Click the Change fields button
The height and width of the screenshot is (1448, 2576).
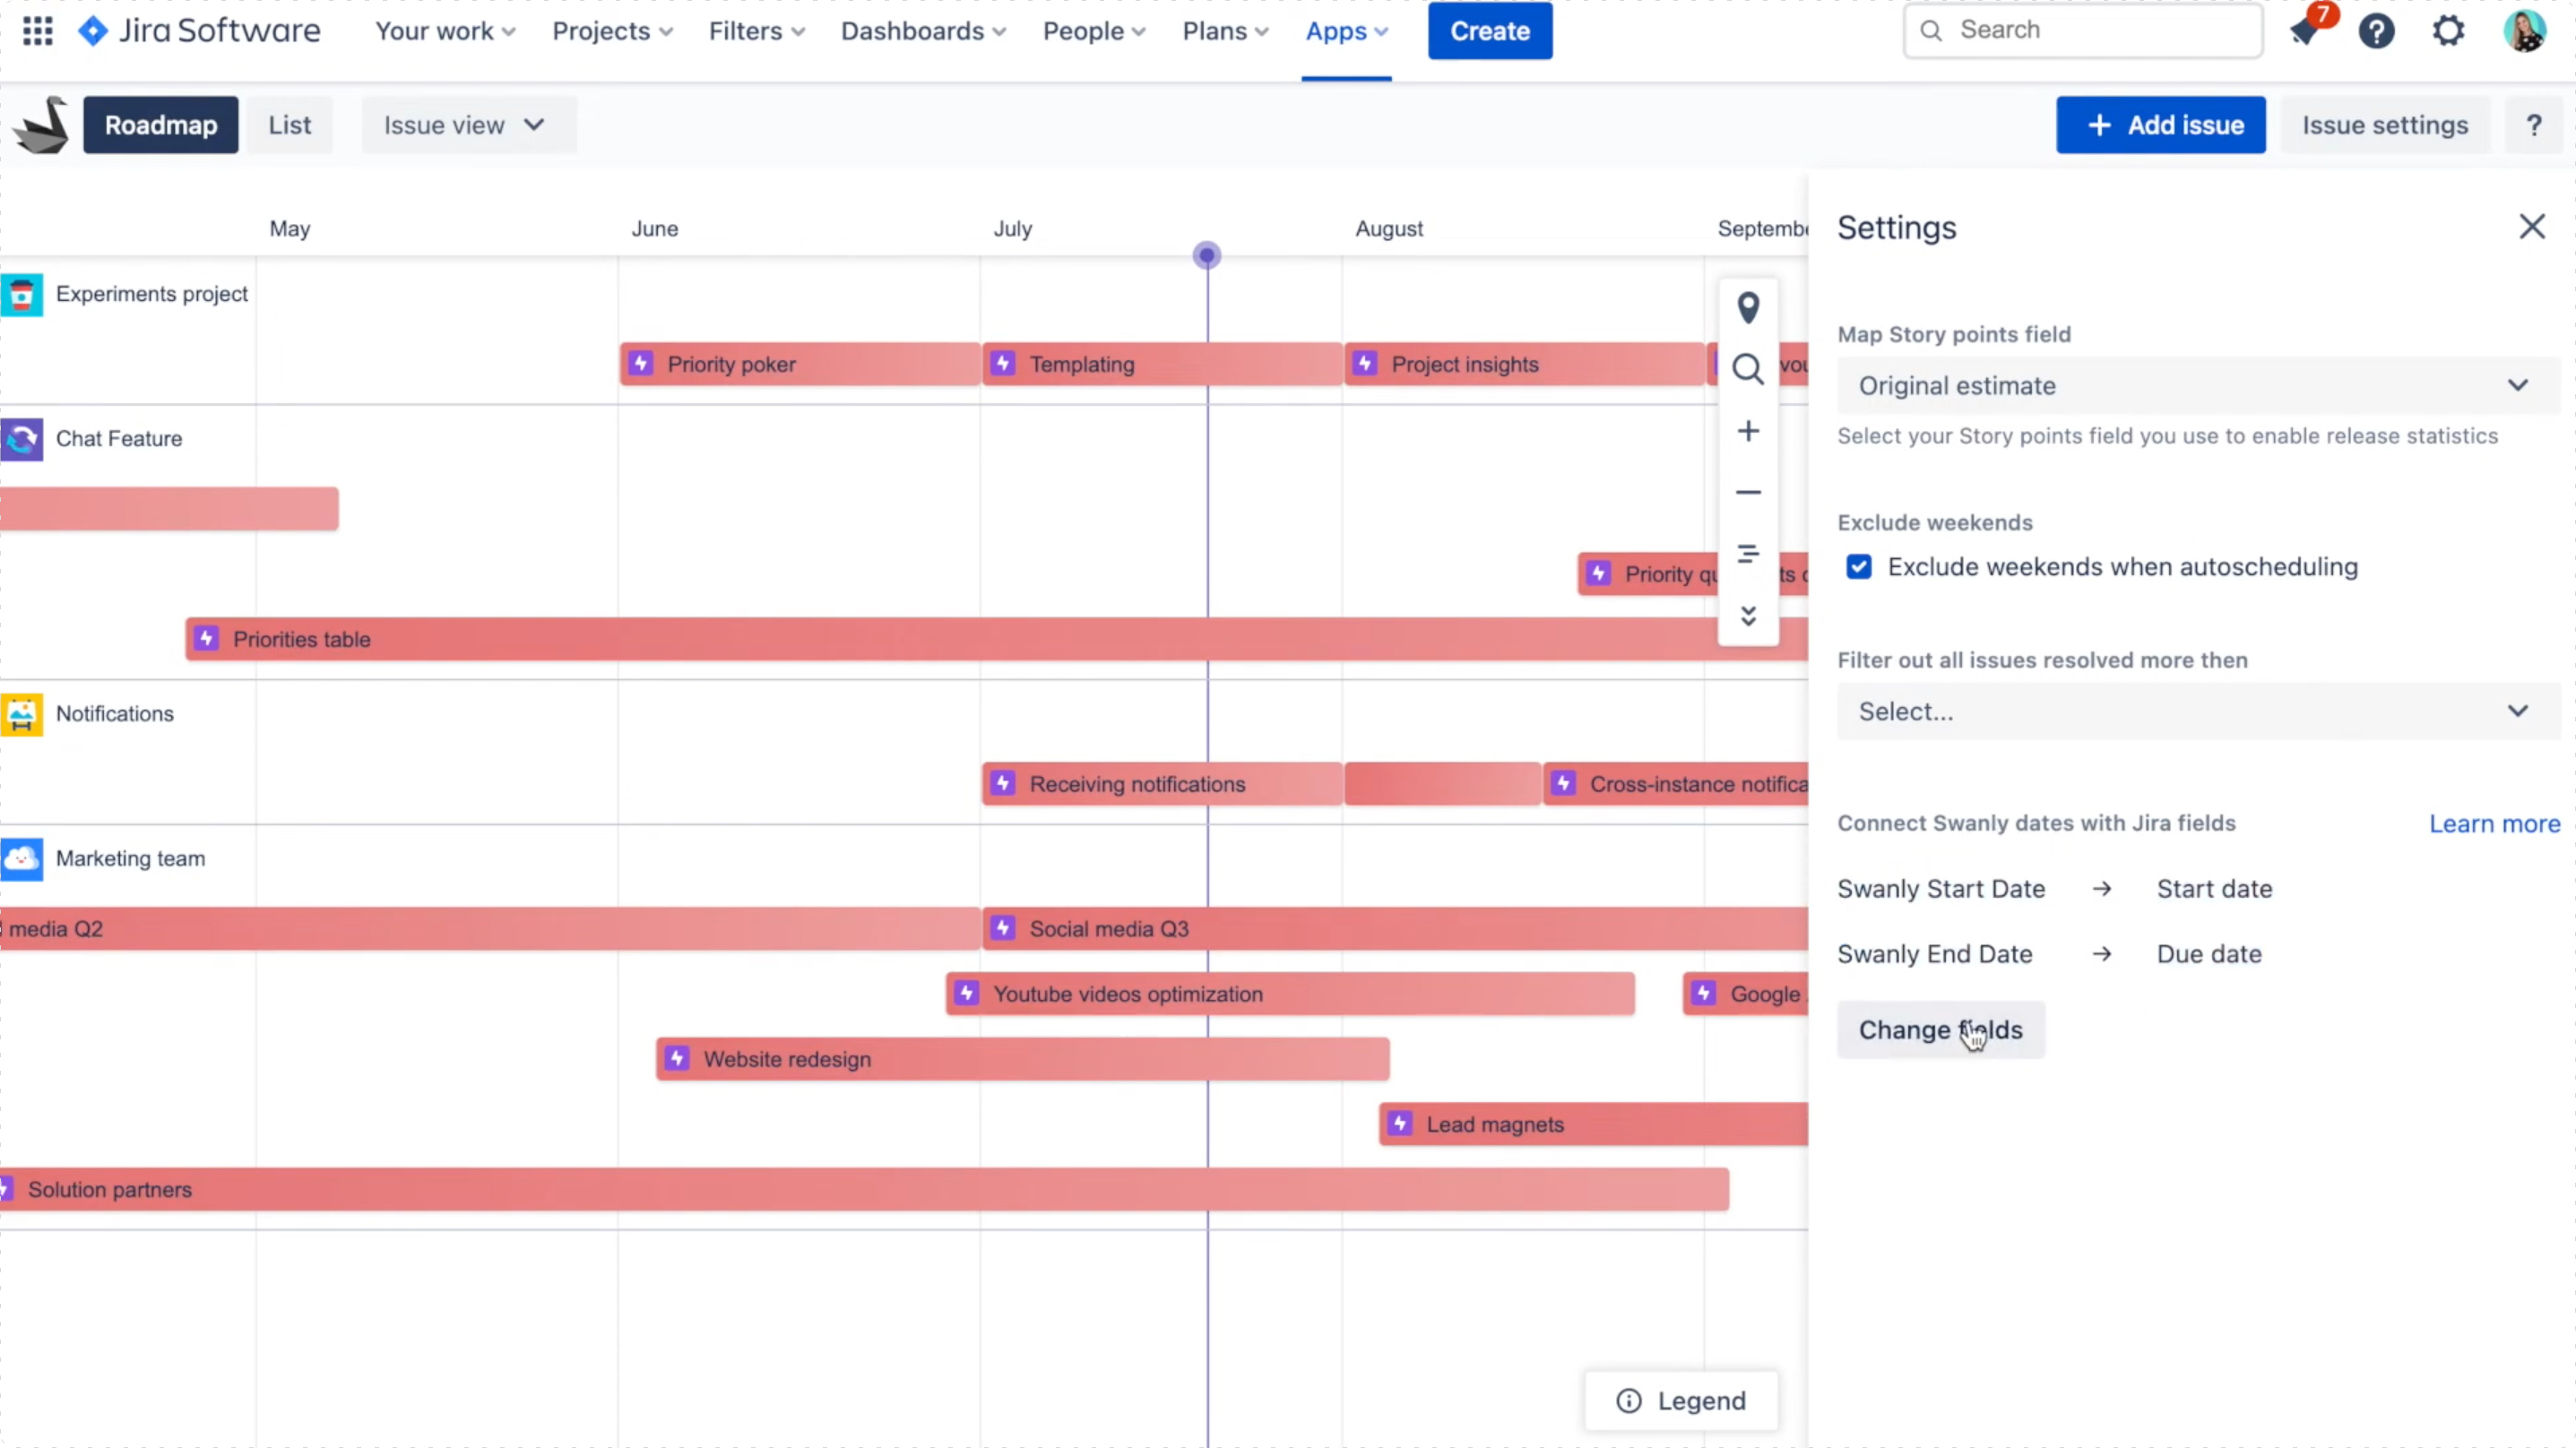tap(1940, 1030)
